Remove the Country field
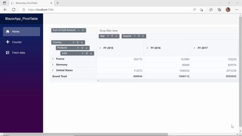 (82, 42)
